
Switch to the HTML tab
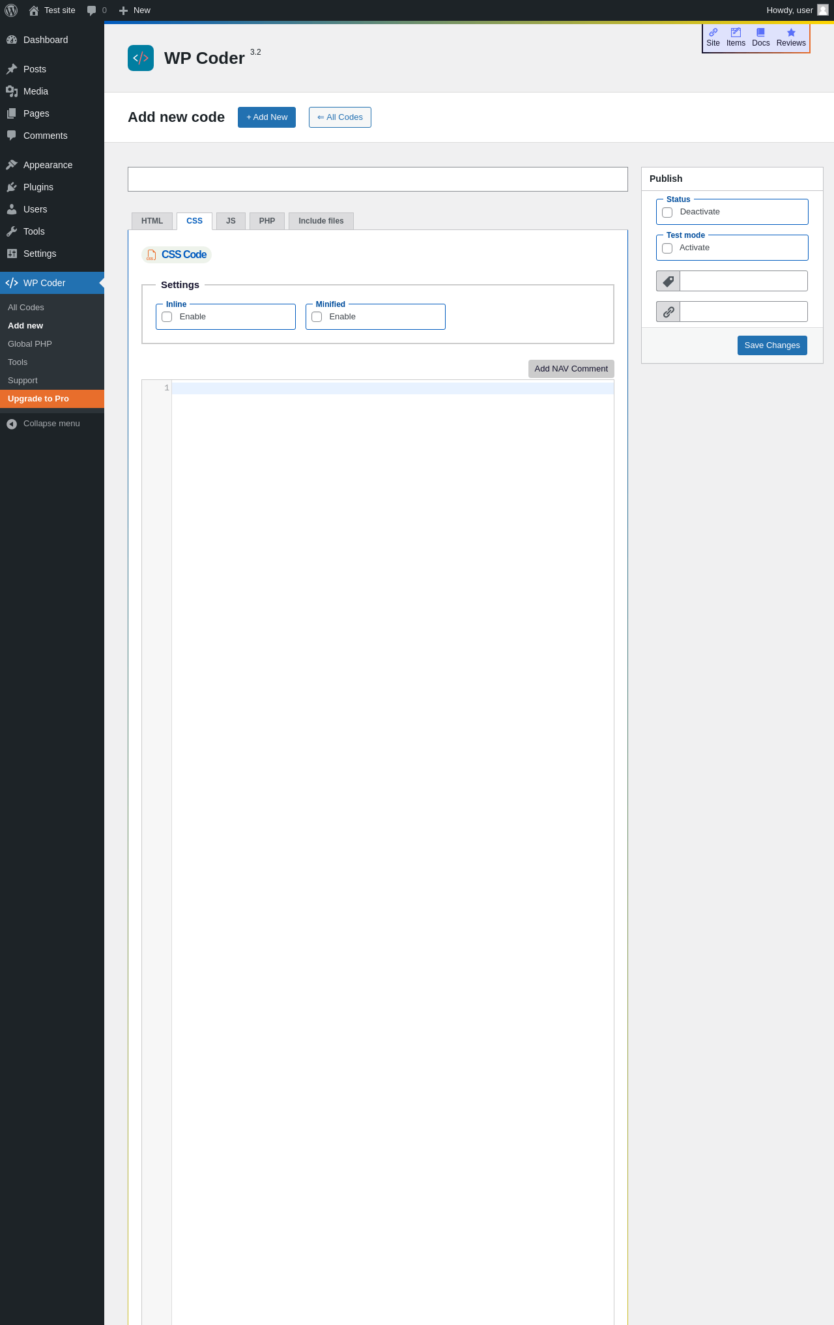[x=152, y=221]
